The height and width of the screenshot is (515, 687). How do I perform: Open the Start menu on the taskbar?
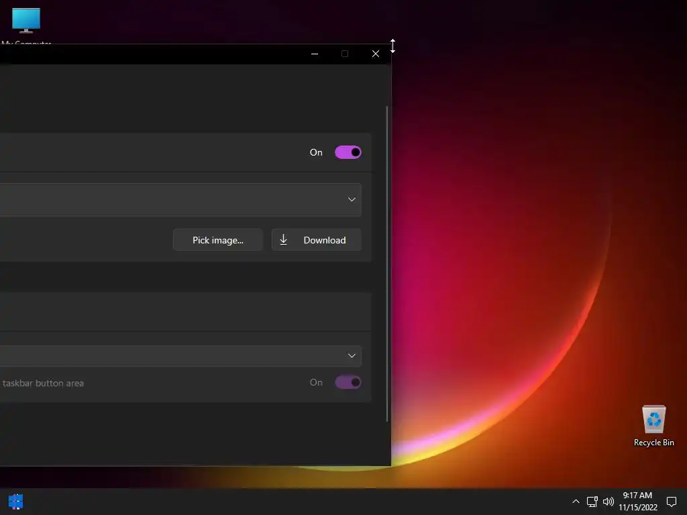point(16,502)
